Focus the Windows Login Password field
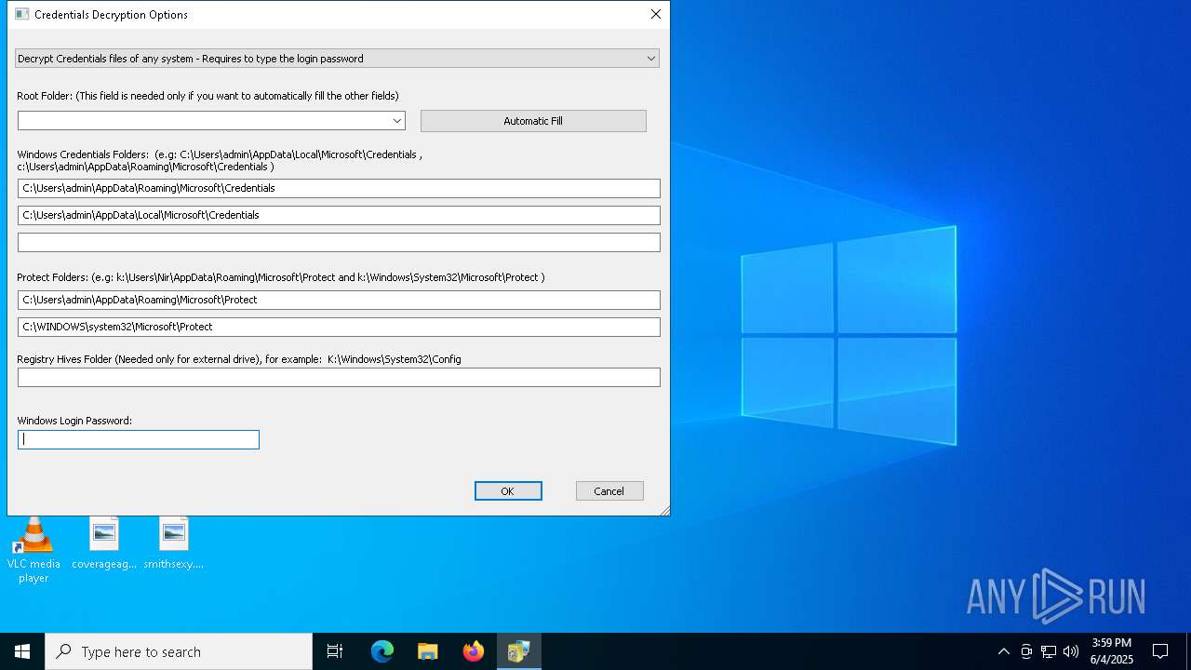 139,439
